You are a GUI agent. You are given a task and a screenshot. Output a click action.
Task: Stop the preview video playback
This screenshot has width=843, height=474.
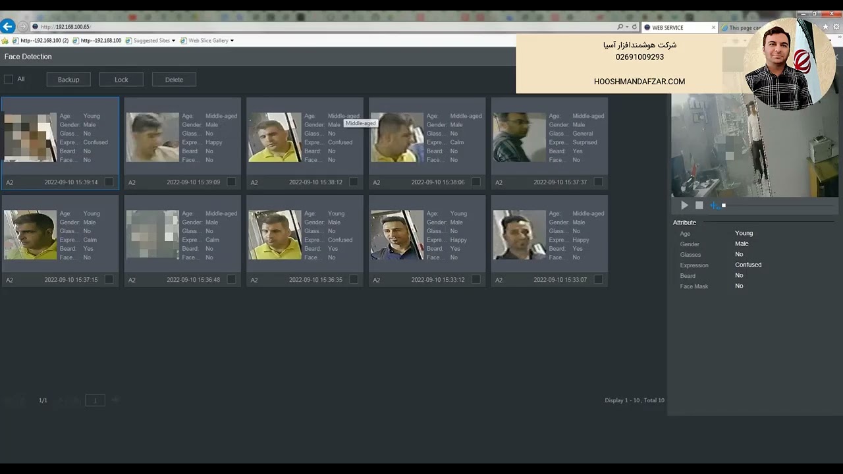point(699,205)
